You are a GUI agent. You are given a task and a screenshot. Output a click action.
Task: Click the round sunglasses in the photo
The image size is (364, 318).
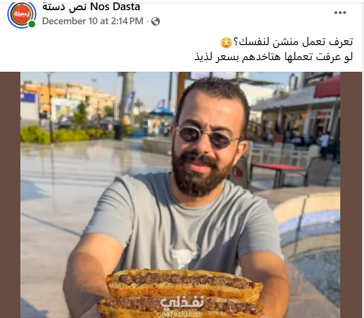(x=206, y=137)
